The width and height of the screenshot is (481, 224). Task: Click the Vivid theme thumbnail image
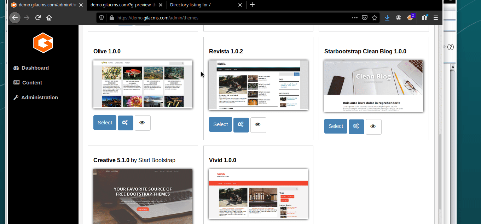(x=258, y=194)
